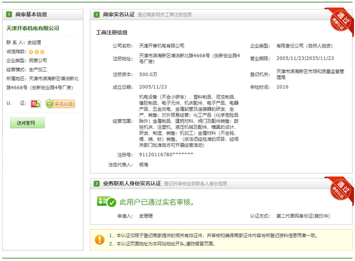Click the third star in 诚信指数 rating
The height and width of the screenshot is (261, 355).
[42, 52]
